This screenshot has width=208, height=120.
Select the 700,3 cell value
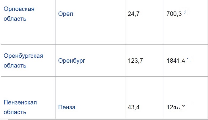(174, 14)
